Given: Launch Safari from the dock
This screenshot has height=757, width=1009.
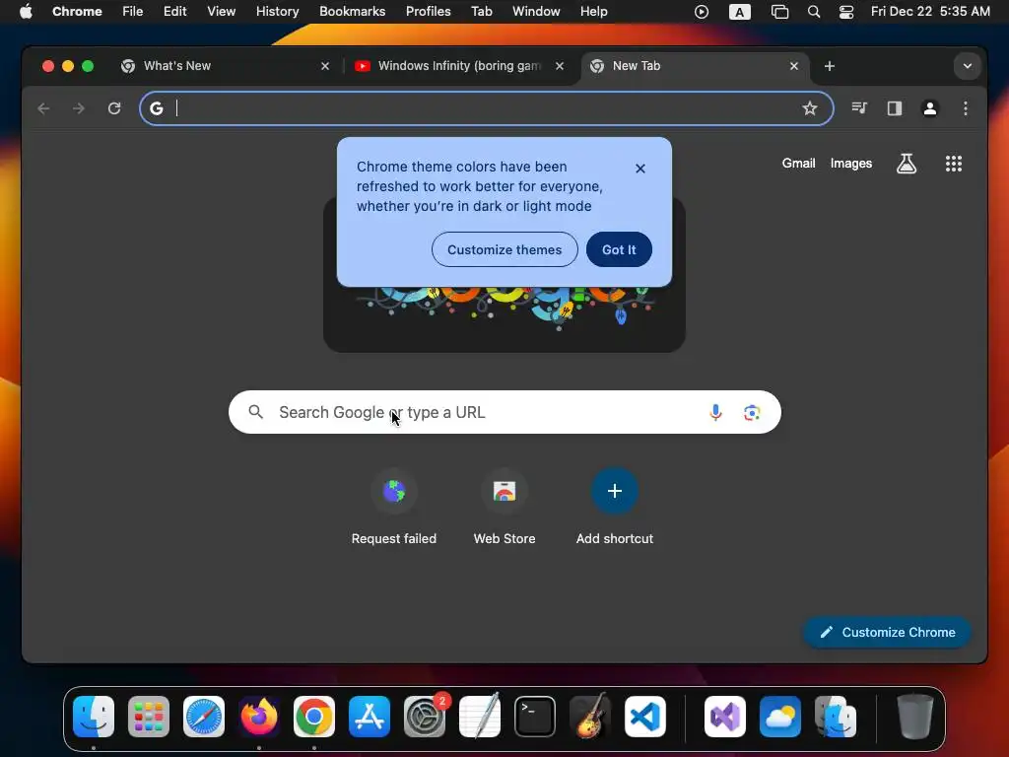Looking at the screenshot, I should (204, 717).
